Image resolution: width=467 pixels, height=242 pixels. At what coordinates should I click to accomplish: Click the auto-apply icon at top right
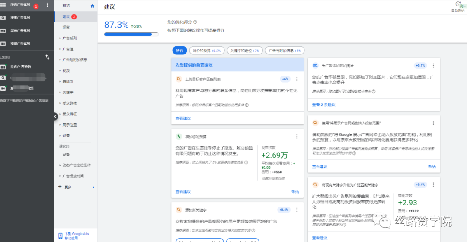coord(458,4)
